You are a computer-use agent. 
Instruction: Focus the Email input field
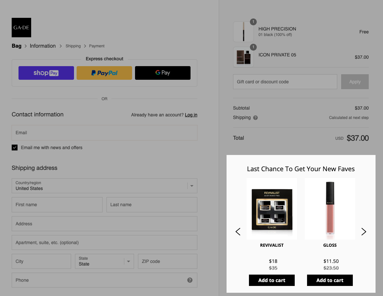click(105, 133)
